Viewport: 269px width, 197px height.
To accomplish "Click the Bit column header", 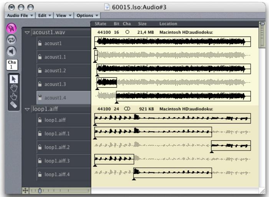I will coord(116,24).
